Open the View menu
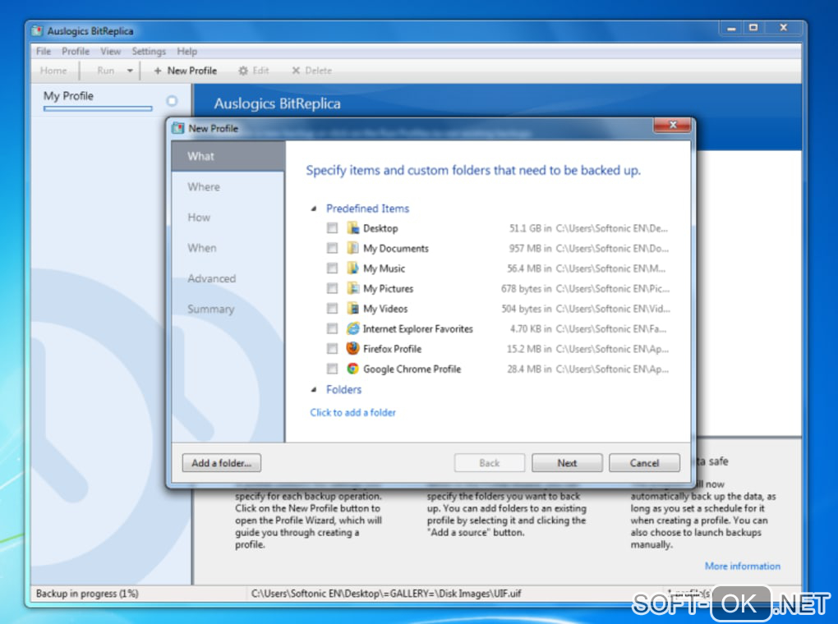The height and width of the screenshot is (624, 838). pyautogui.click(x=110, y=51)
